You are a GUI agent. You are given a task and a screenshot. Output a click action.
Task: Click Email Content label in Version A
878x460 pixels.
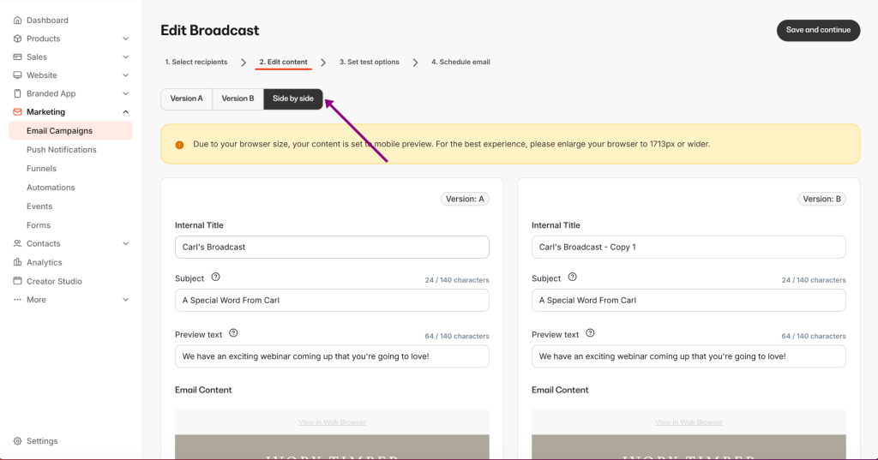(203, 390)
